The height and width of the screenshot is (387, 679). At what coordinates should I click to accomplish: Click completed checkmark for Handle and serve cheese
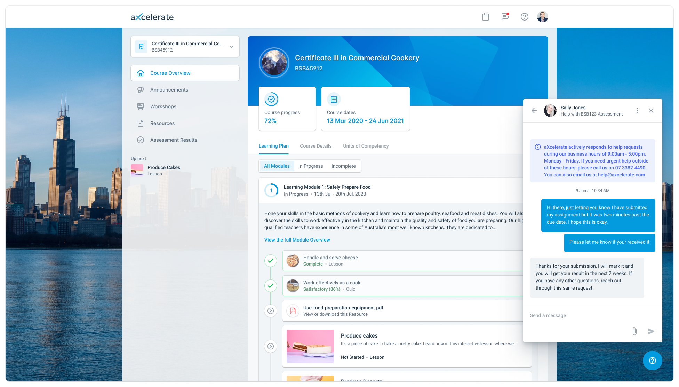(271, 261)
